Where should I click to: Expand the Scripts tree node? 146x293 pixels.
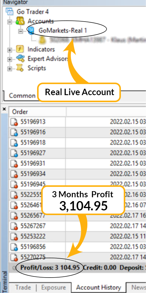[x=9, y=69]
